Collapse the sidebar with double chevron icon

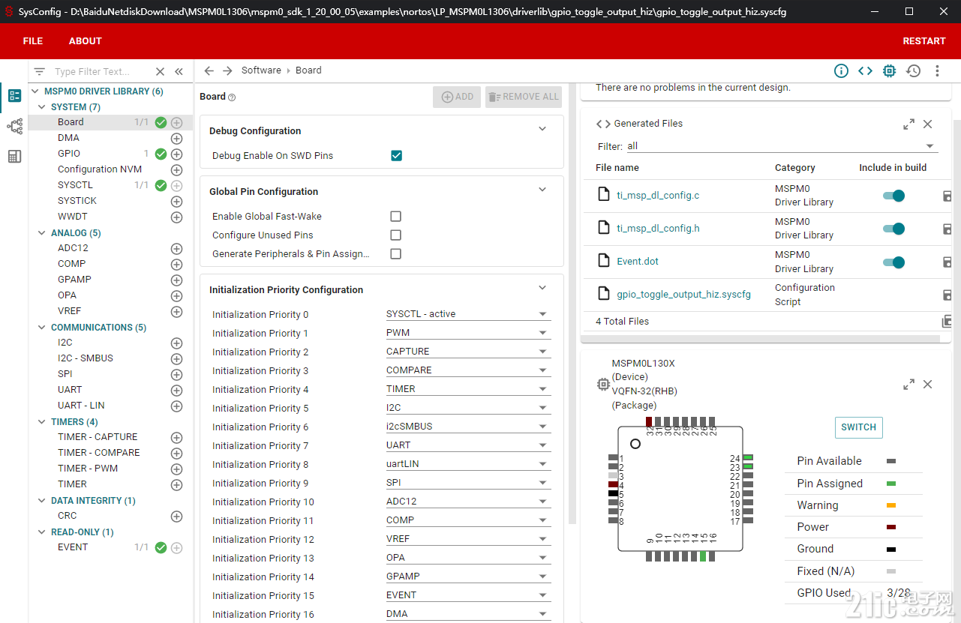click(179, 71)
